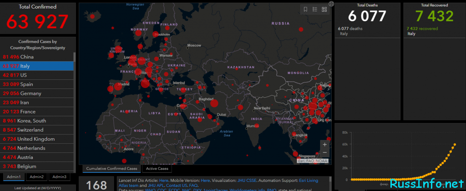Open the Here link after Lancet Article
Viewport: 466px width, 191px height.
click(x=164, y=181)
